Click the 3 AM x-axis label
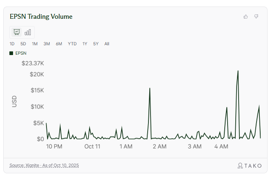 pos(195,146)
